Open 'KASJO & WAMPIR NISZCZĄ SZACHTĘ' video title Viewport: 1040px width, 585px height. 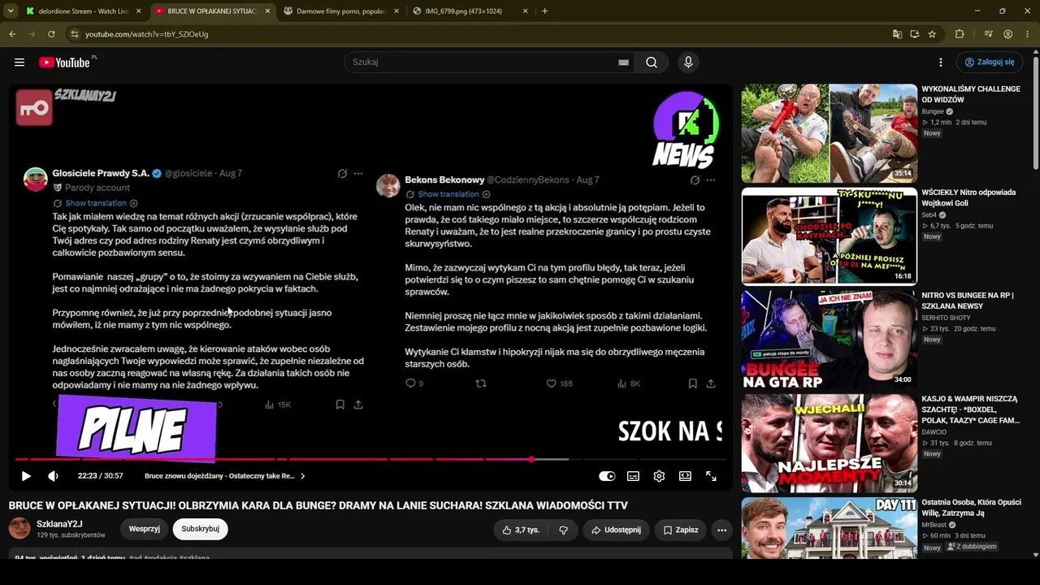pos(970,409)
